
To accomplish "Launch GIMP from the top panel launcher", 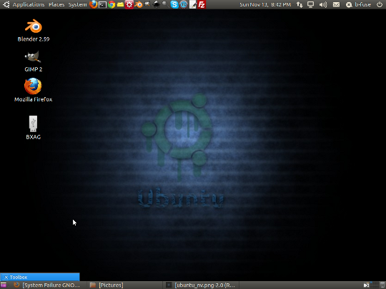I will 147,4.
